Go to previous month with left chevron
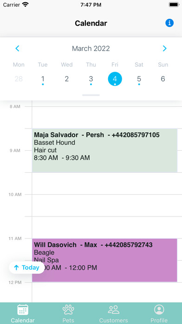The width and height of the screenshot is (182, 324). point(17,48)
